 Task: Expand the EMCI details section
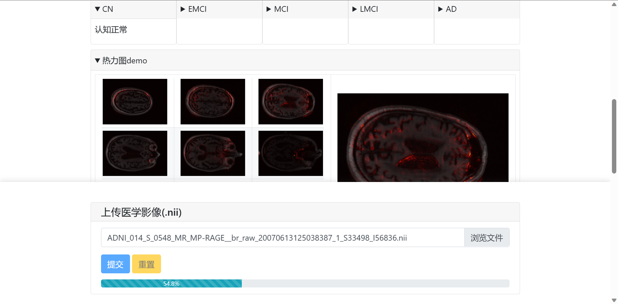click(x=194, y=9)
